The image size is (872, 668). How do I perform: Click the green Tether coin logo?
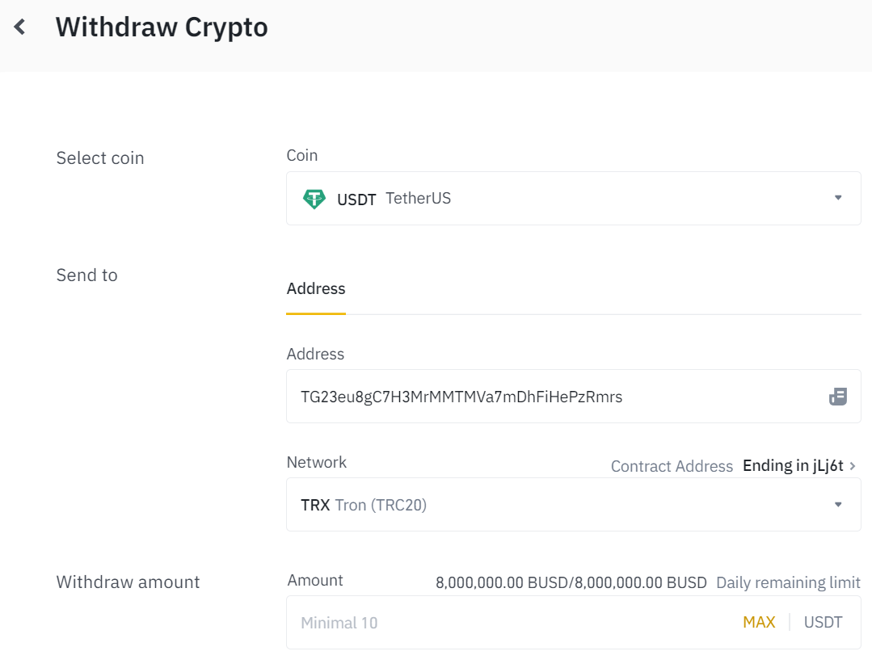click(x=314, y=198)
